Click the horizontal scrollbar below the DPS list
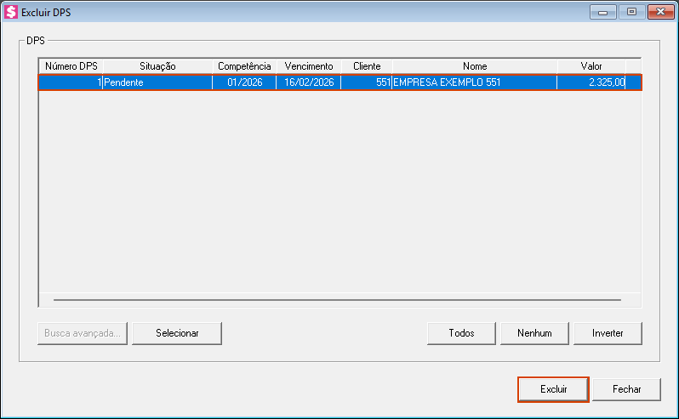 [x=337, y=300]
